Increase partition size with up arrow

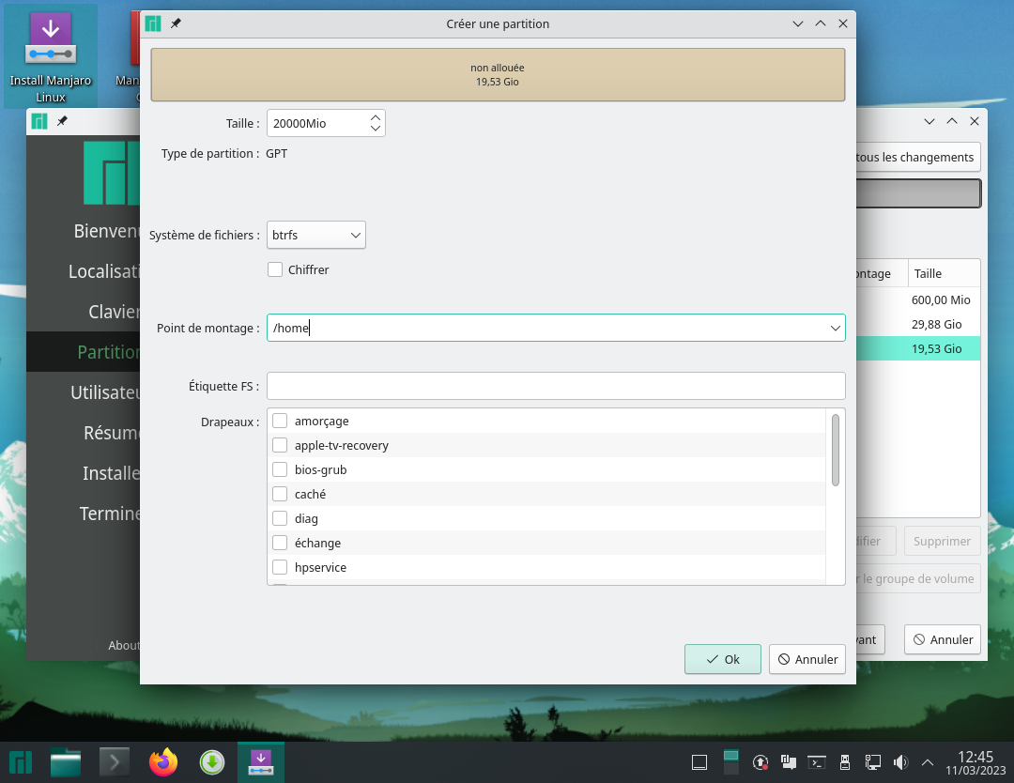coord(376,117)
